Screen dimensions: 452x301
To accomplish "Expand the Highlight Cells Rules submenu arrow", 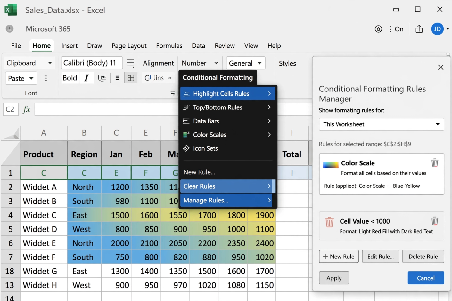I will [269, 94].
